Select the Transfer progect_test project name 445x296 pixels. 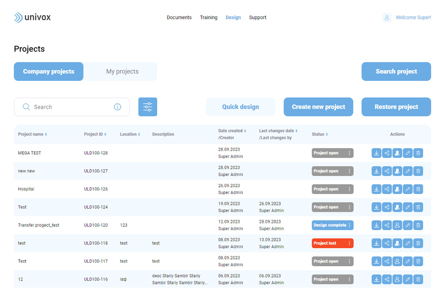pos(39,225)
